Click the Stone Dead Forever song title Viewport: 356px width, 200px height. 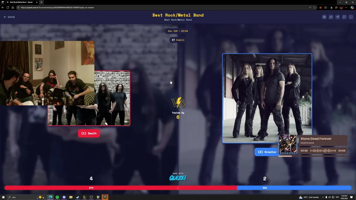coord(316,139)
